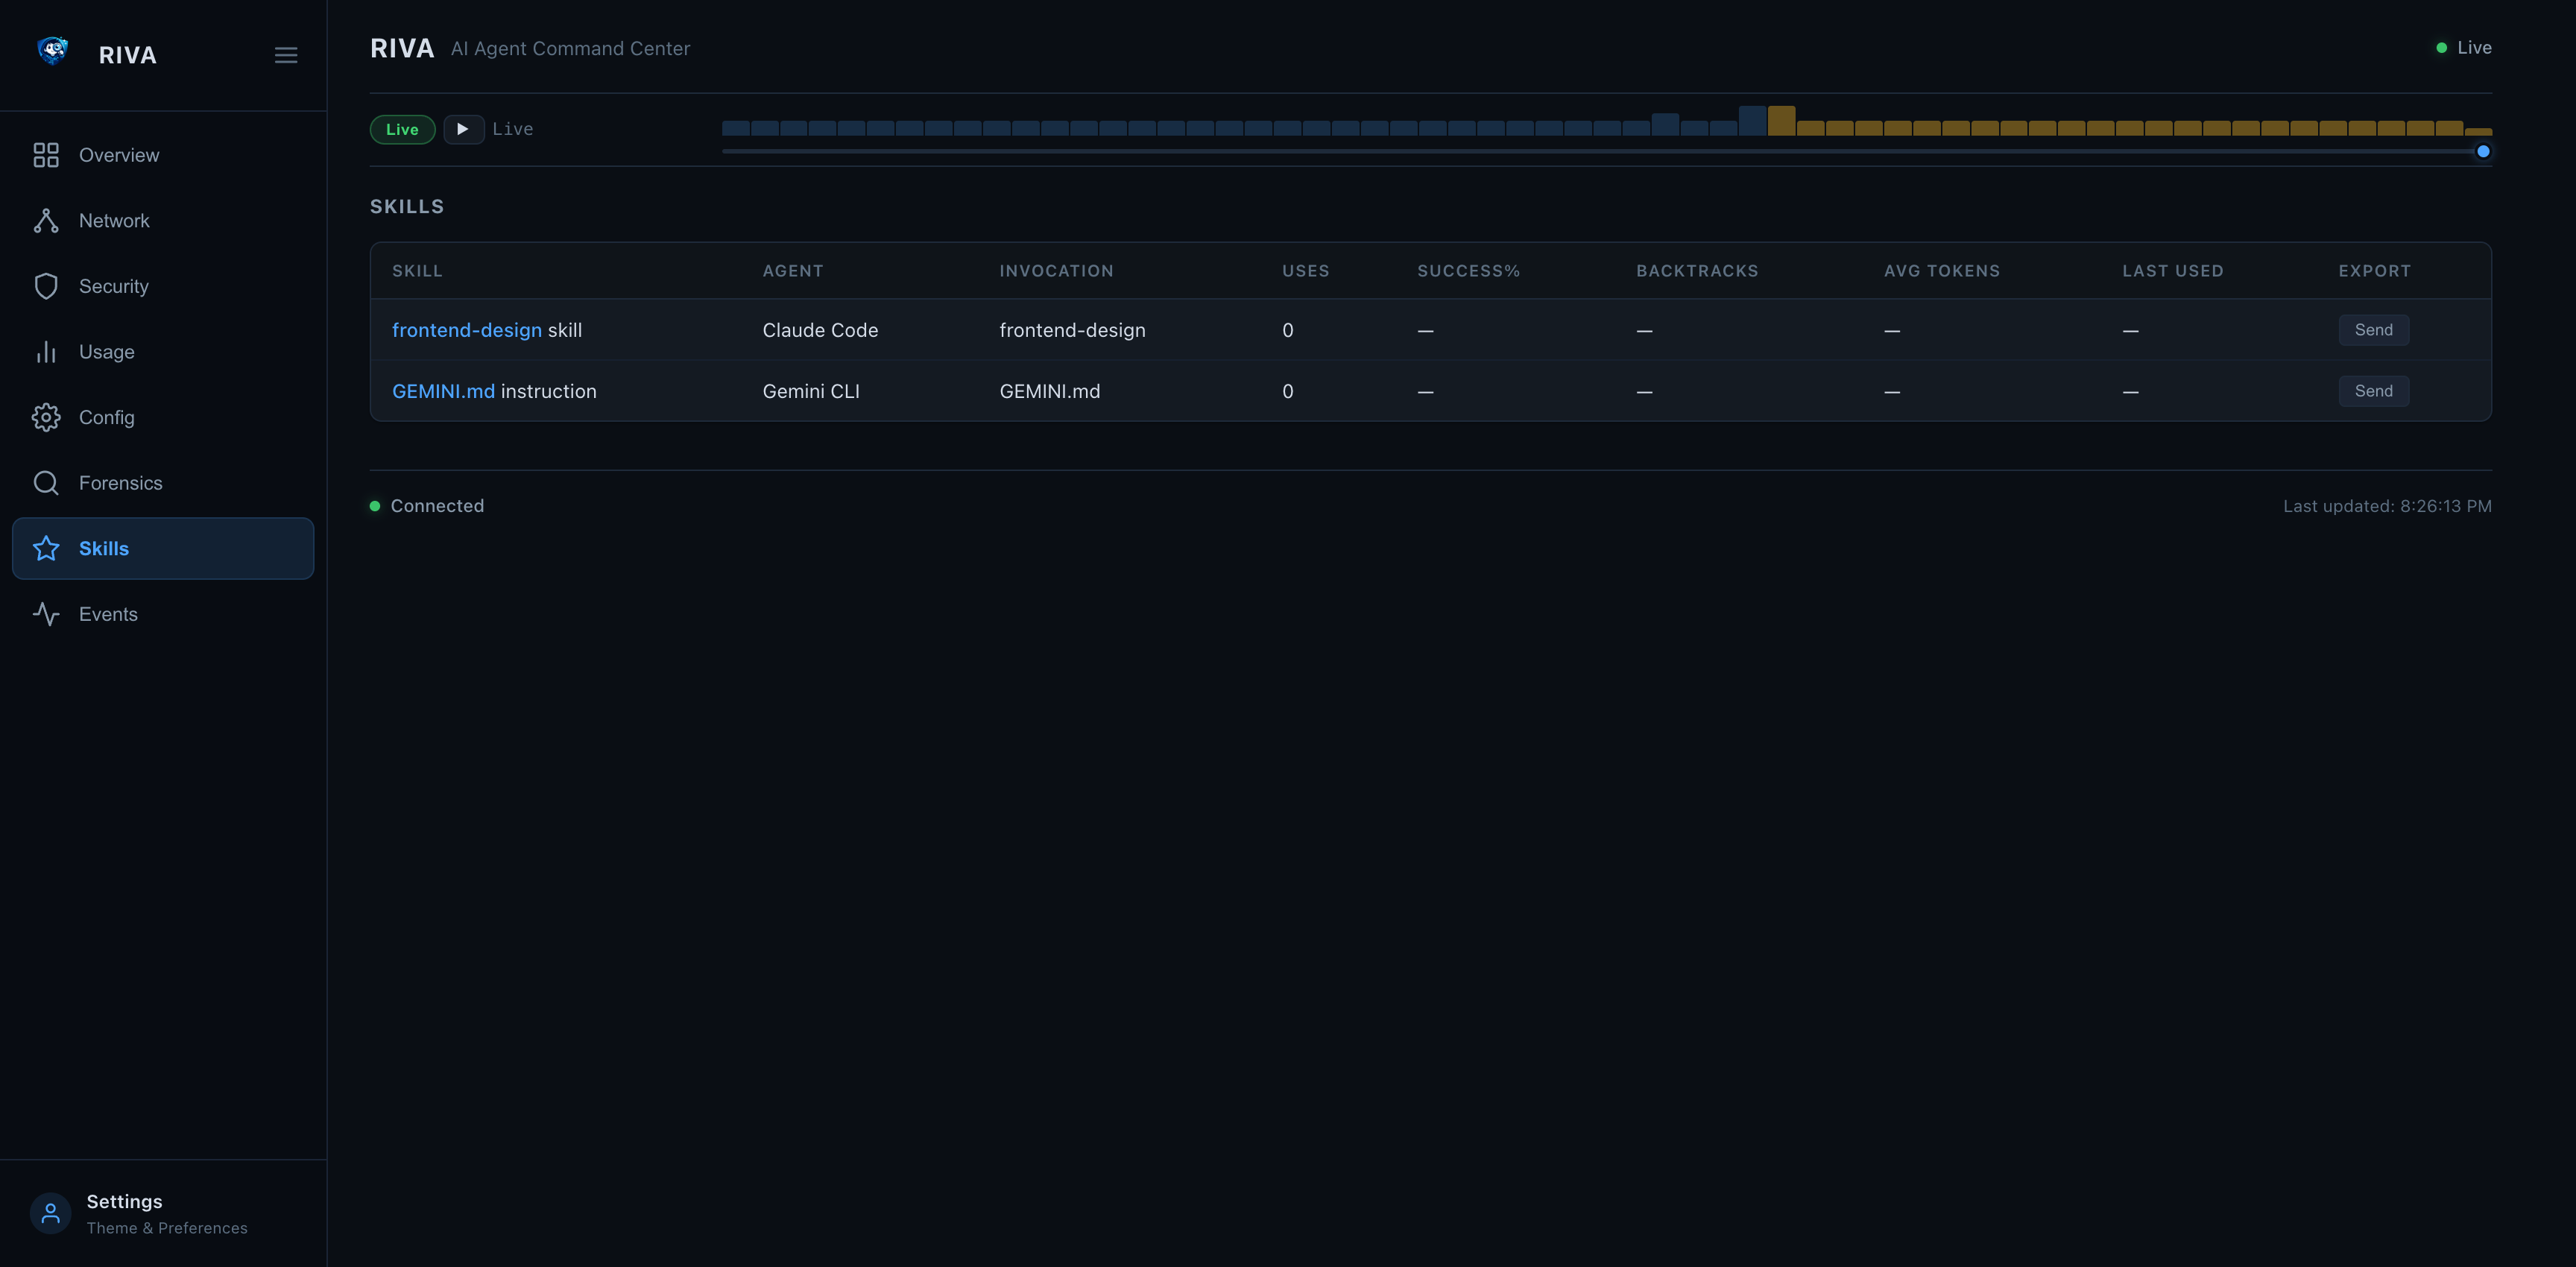Click the RIVA logo icon
The image size is (2576, 1267).
[52, 51]
